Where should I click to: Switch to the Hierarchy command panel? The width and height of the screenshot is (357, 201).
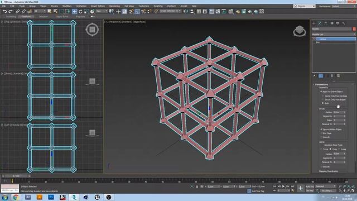click(326, 23)
